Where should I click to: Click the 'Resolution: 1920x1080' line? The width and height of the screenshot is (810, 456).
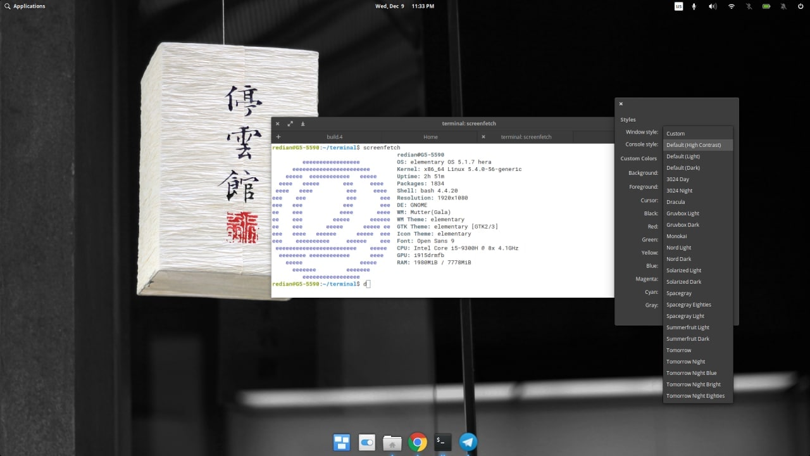(432, 198)
